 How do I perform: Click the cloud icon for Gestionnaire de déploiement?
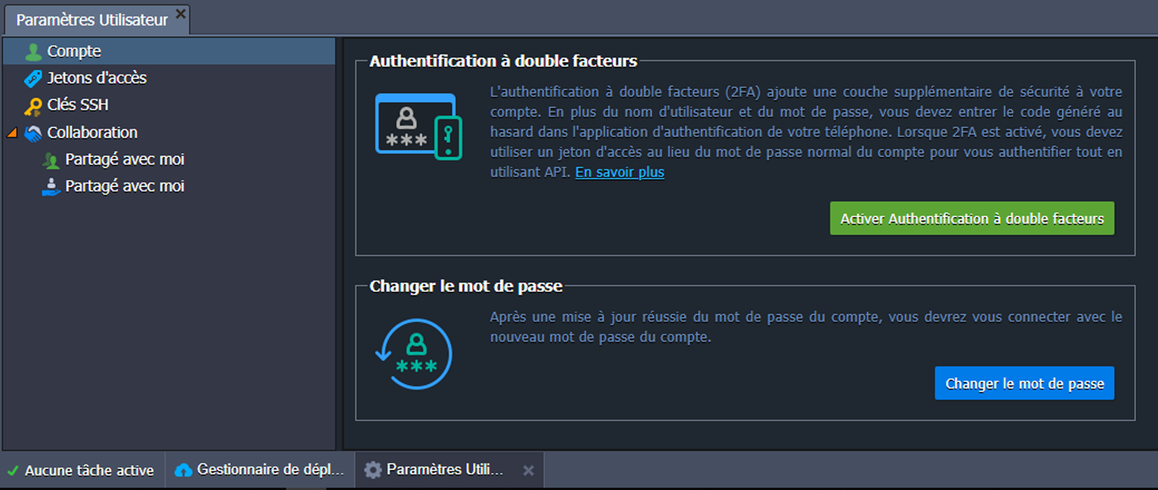[x=184, y=470]
